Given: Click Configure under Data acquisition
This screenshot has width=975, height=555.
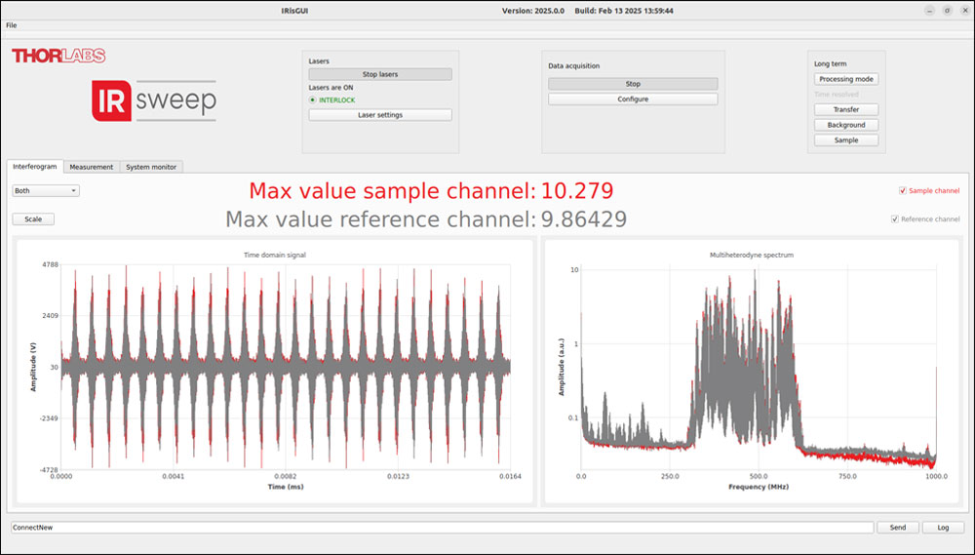Looking at the screenshot, I should [x=633, y=99].
